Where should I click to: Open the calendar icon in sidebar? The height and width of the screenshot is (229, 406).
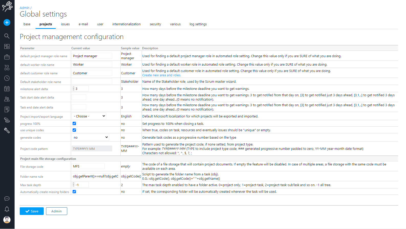pyautogui.click(x=7, y=89)
